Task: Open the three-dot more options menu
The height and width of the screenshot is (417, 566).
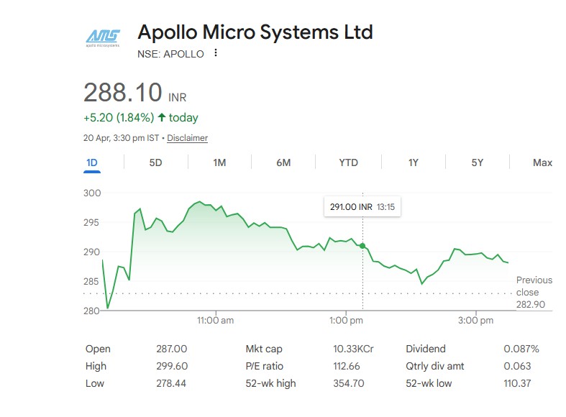Action: coord(216,53)
